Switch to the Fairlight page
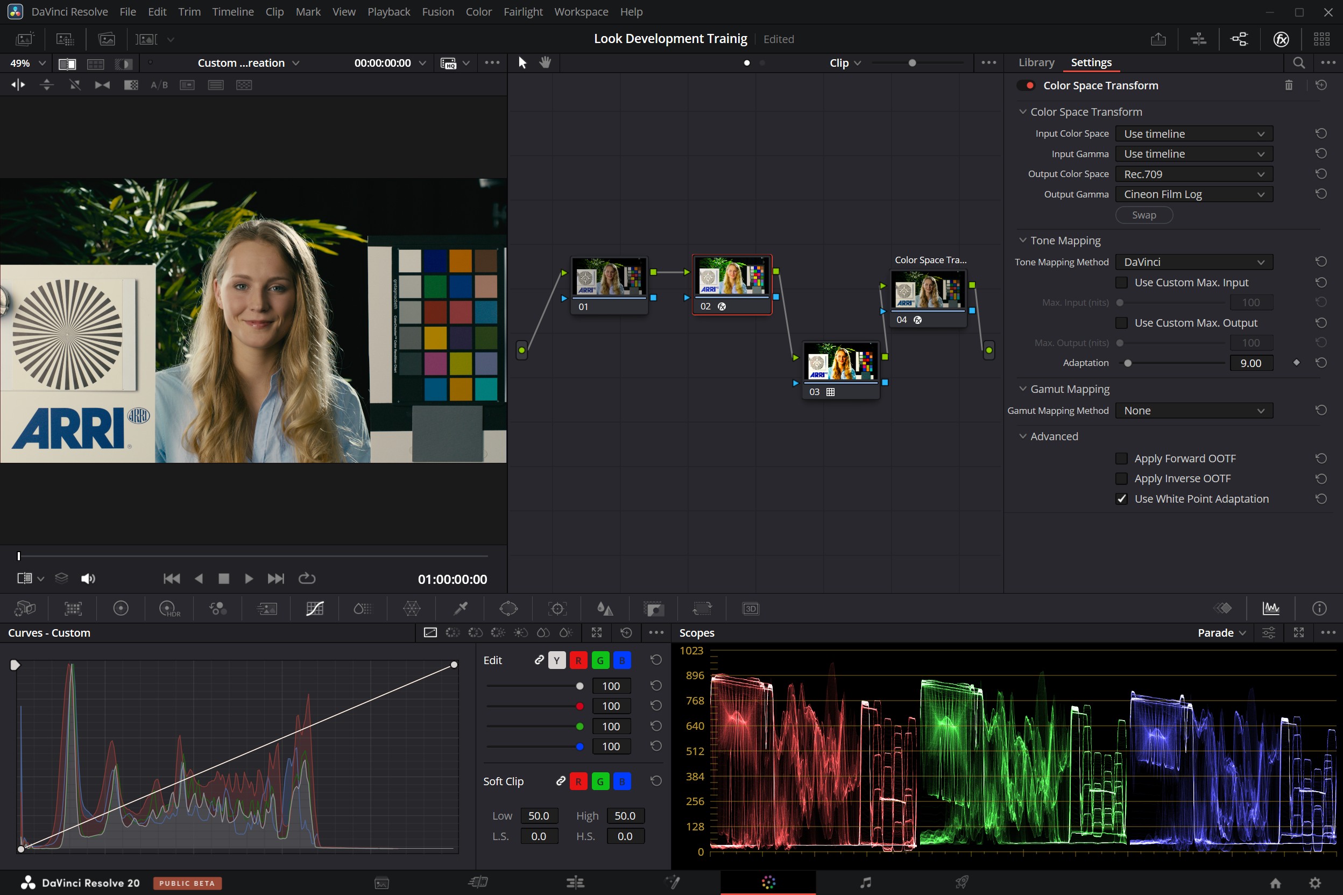Viewport: 1343px width, 895px height. [866, 883]
